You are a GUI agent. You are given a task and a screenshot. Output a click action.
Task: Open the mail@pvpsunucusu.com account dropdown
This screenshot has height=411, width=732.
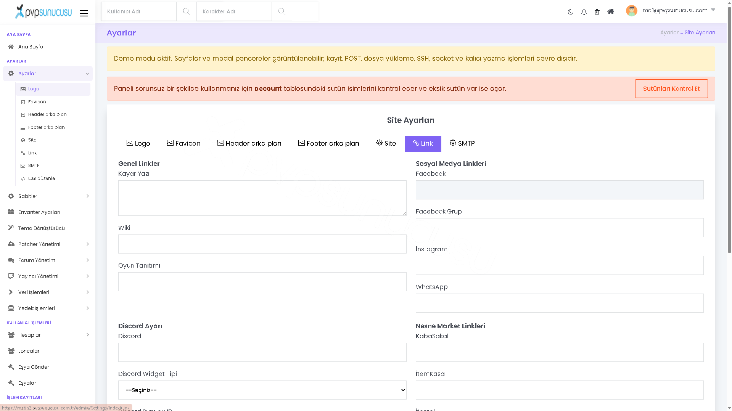pyautogui.click(x=678, y=10)
